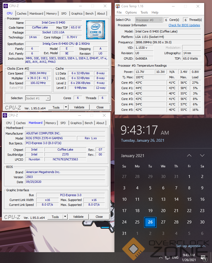
Task: Open File menu in Core Temp
Action: pos(119,12)
